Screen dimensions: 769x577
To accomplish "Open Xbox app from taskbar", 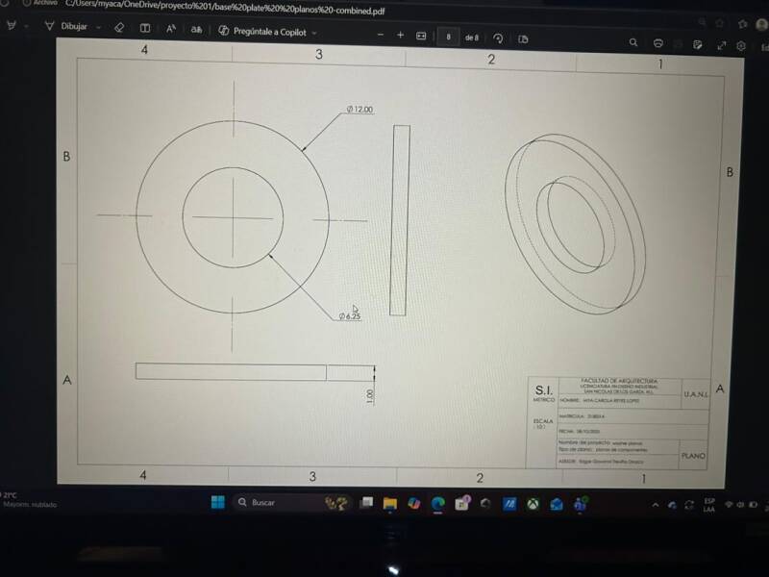I will click(x=533, y=504).
